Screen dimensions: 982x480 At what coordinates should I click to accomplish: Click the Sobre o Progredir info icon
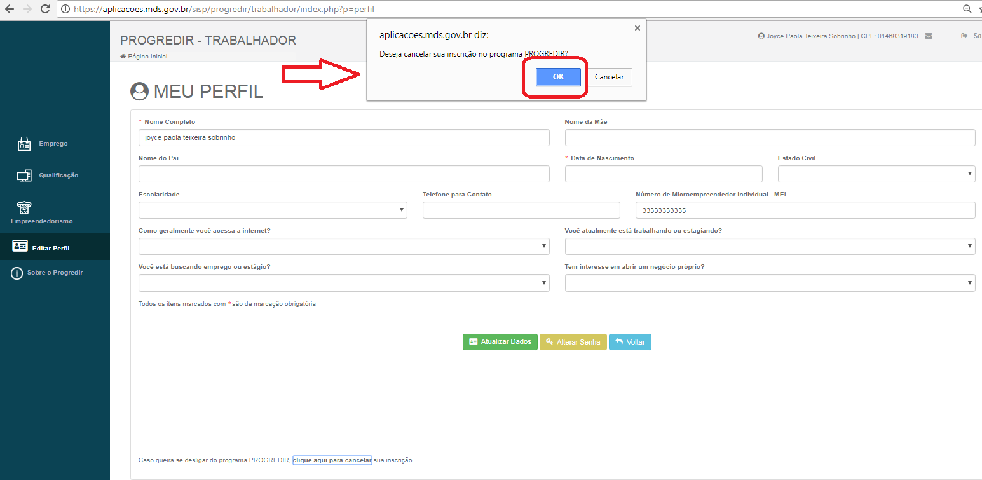tap(17, 273)
